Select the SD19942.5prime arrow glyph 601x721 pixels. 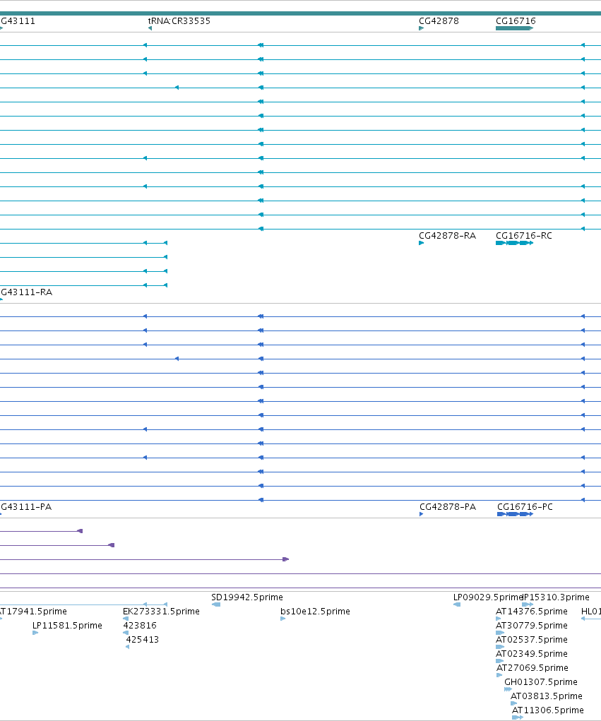(216, 604)
